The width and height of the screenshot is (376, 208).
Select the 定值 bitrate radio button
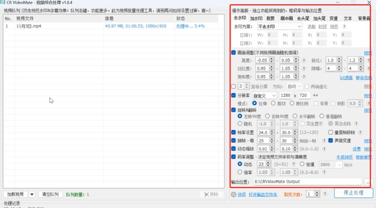coord(302,164)
